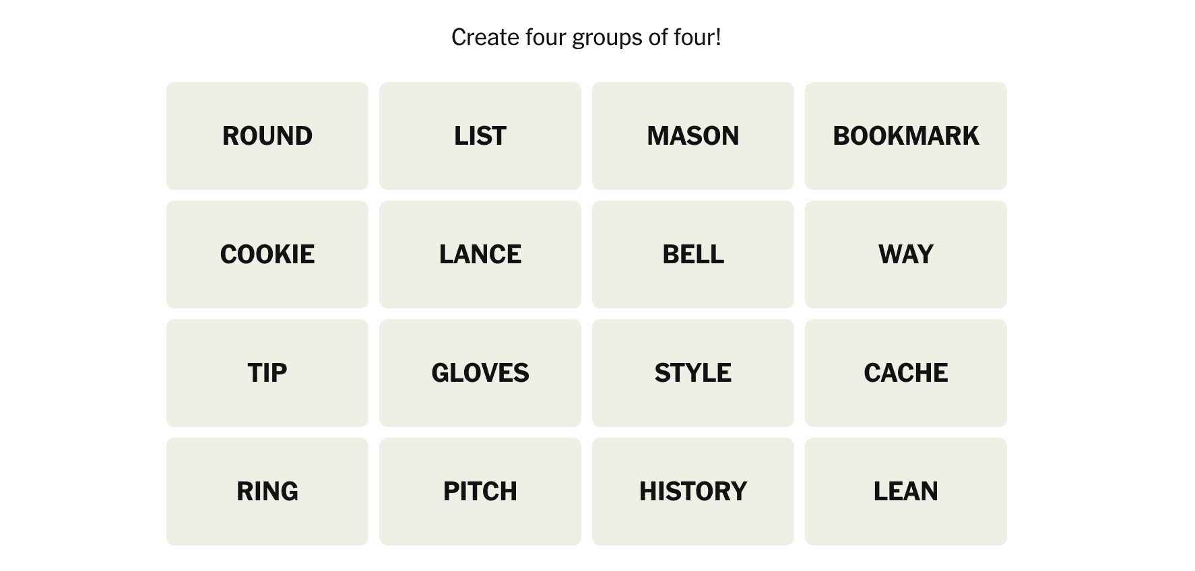The width and height of the screenshot is (1195, 571).
Task: Click the 'Create four groups of four!' heading
Action: [x=586, y=38]
